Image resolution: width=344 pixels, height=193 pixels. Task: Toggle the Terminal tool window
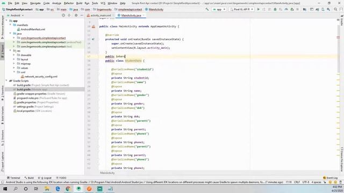tap(13, 178)
